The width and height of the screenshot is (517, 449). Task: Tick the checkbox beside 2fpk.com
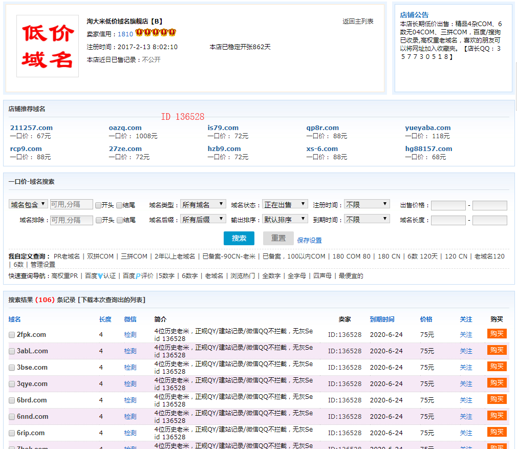(12, 335)
